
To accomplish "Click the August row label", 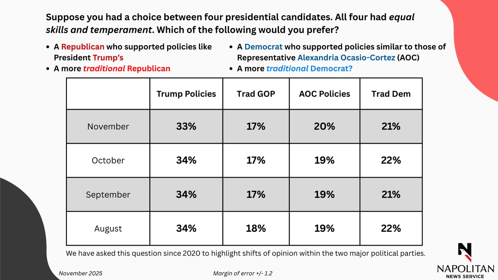I will point(108,228).
